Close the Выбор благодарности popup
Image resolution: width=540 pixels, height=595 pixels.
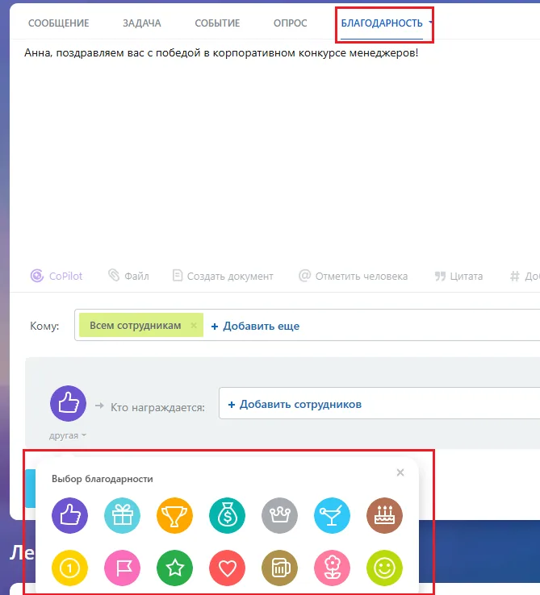click(x=400, y=472)
